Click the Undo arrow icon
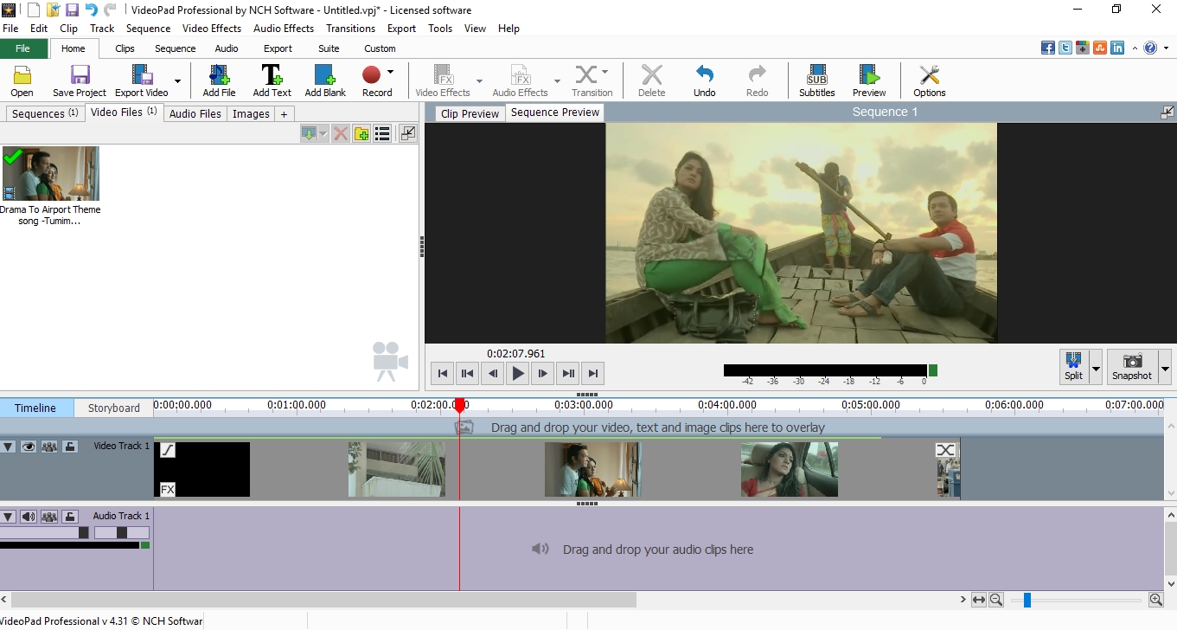 704,80
